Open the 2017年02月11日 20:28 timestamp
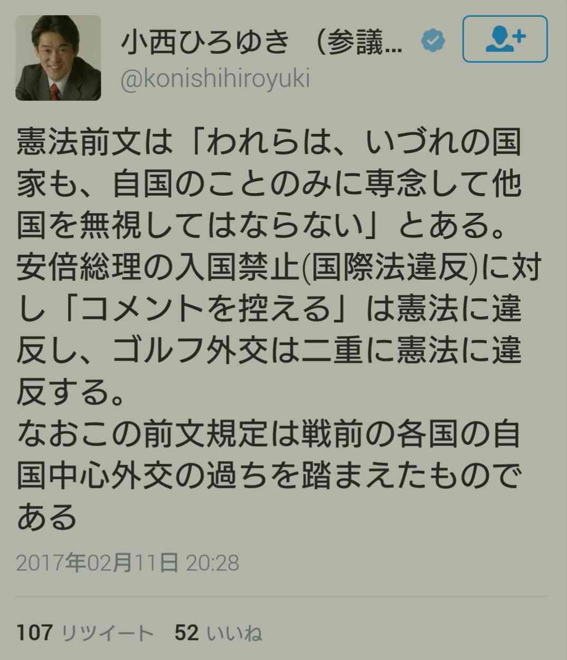Image resolution: width=567 pixels, height=660 pixels. coord(128,562)
